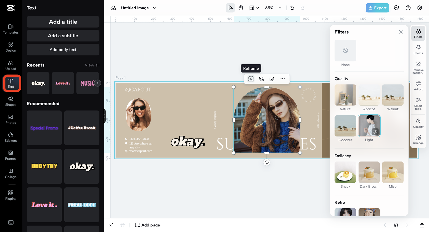Expand the Recents carousel with right arrow
The height and width of the screenshot is (232, 429).
(97, 83)
